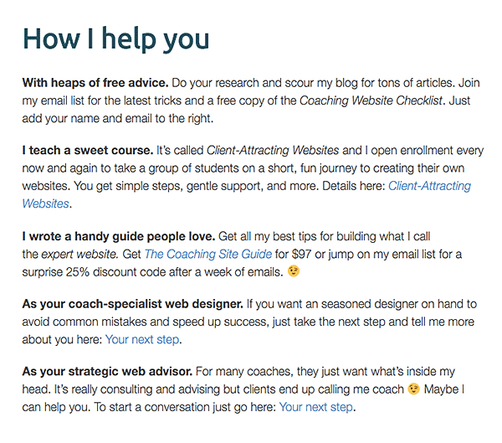Open The Coaching Site Guide link
Image resolution: width=502 pixels, height=443 pixels.
click(208, 255)
